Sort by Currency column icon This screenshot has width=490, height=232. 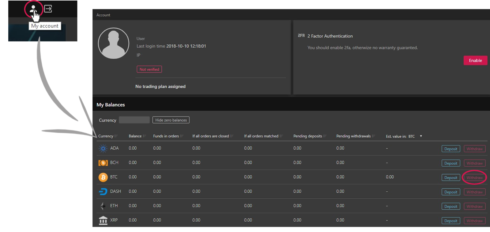pos(116,136)
